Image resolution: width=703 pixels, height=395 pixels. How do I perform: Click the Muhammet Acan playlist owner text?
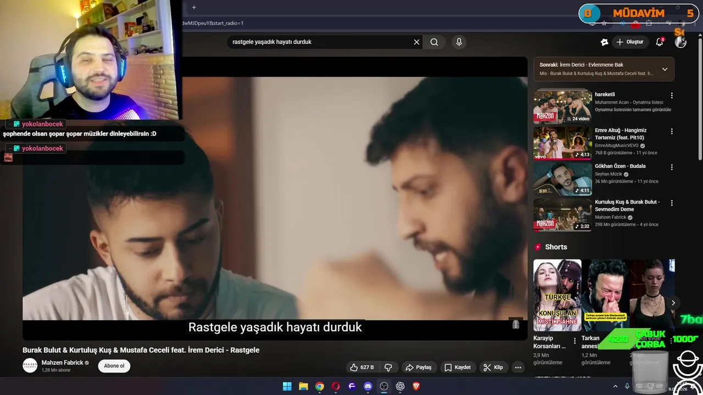pyautogui.click(x=612, y=102)
